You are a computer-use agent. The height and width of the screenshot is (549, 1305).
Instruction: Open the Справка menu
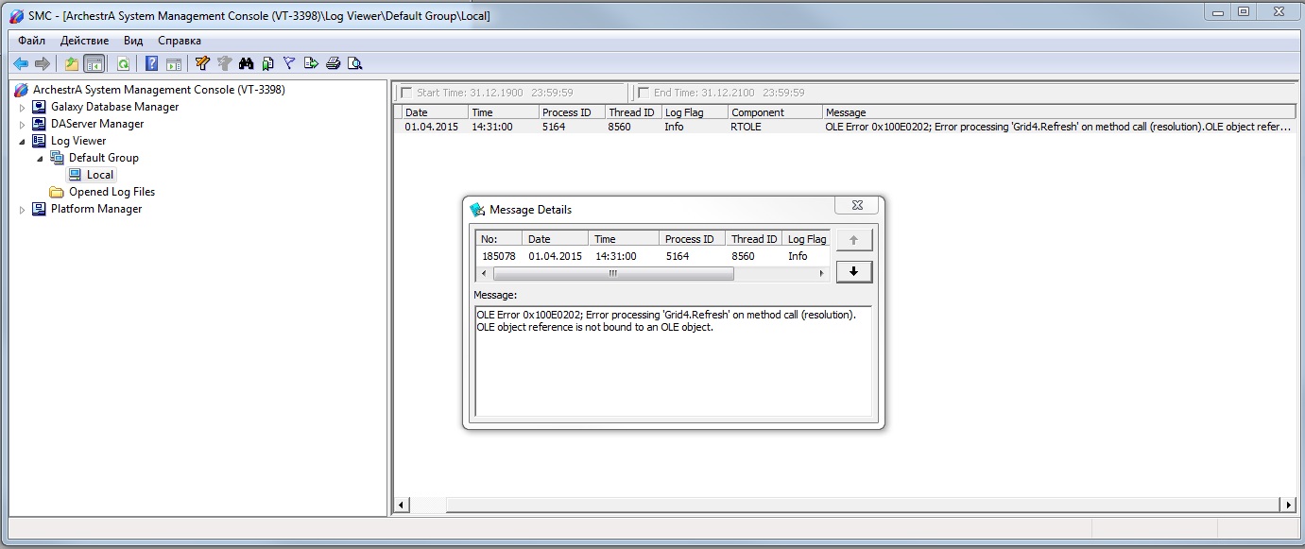[x=180, y=41]
